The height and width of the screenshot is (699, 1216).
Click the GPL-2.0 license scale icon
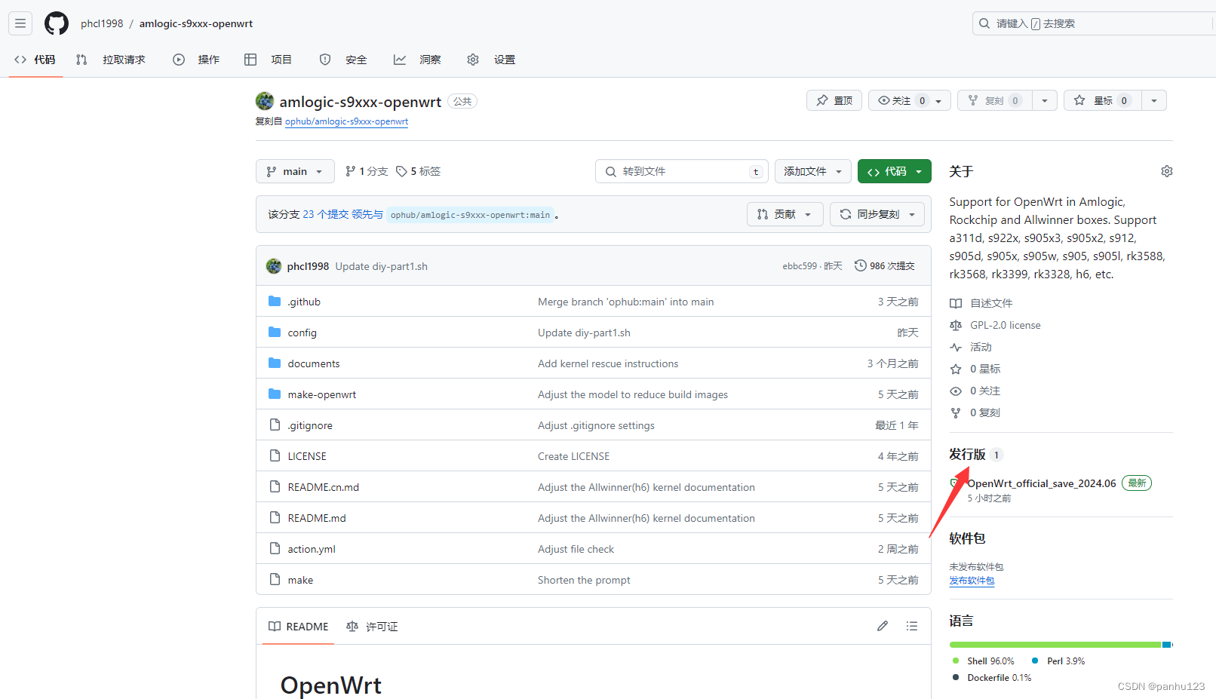point(956,325)
